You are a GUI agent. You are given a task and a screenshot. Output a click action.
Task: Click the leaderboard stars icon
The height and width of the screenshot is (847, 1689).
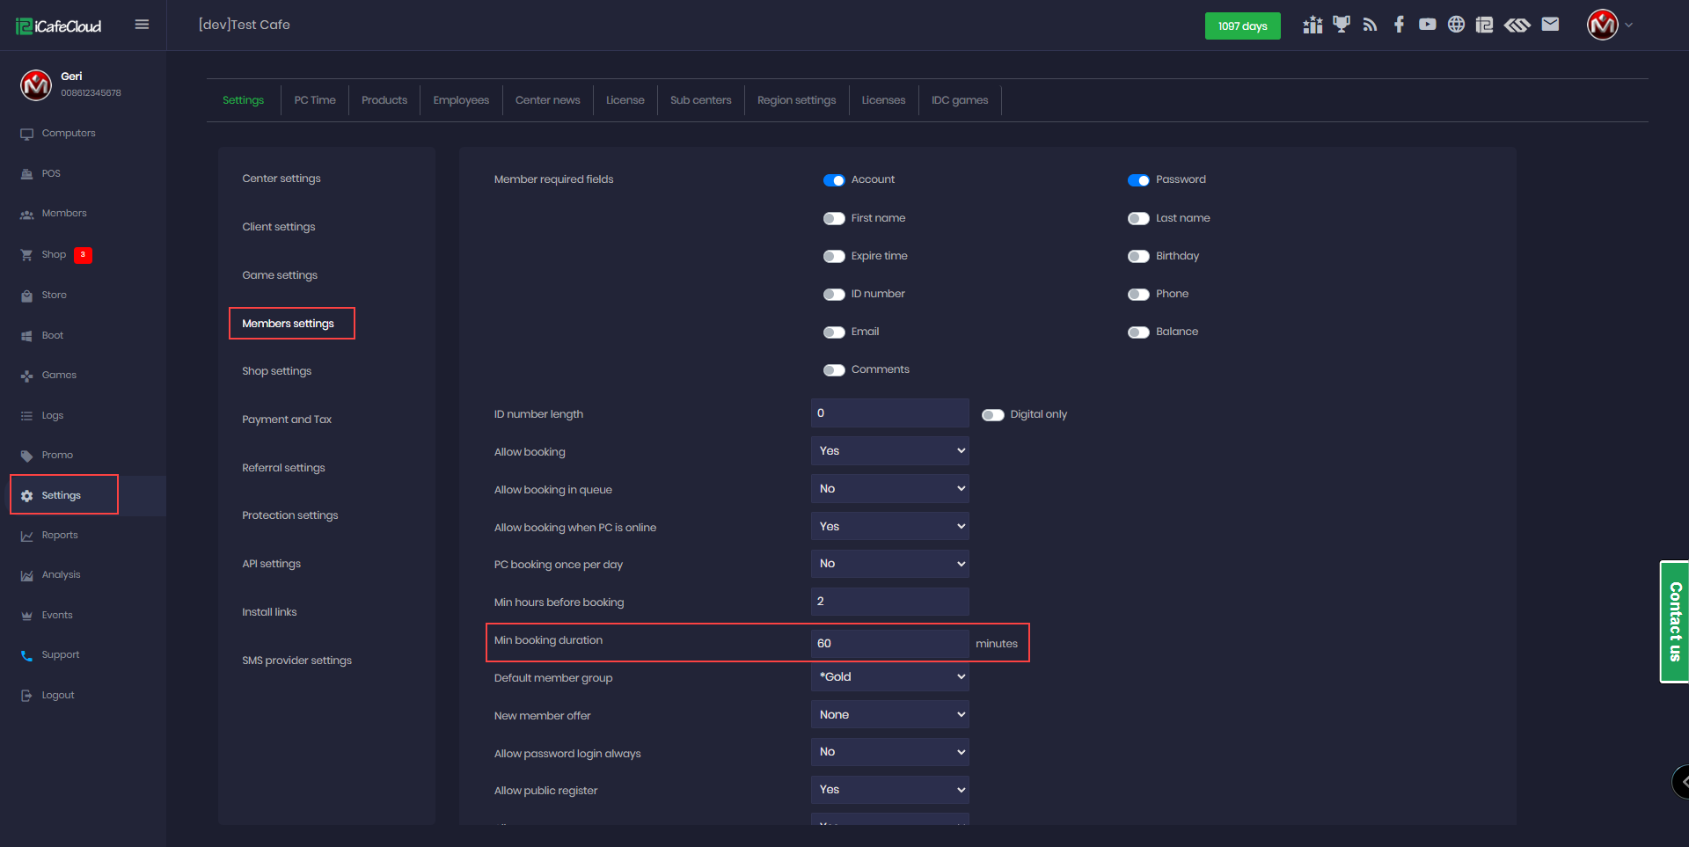click(x=1312, y=25)
